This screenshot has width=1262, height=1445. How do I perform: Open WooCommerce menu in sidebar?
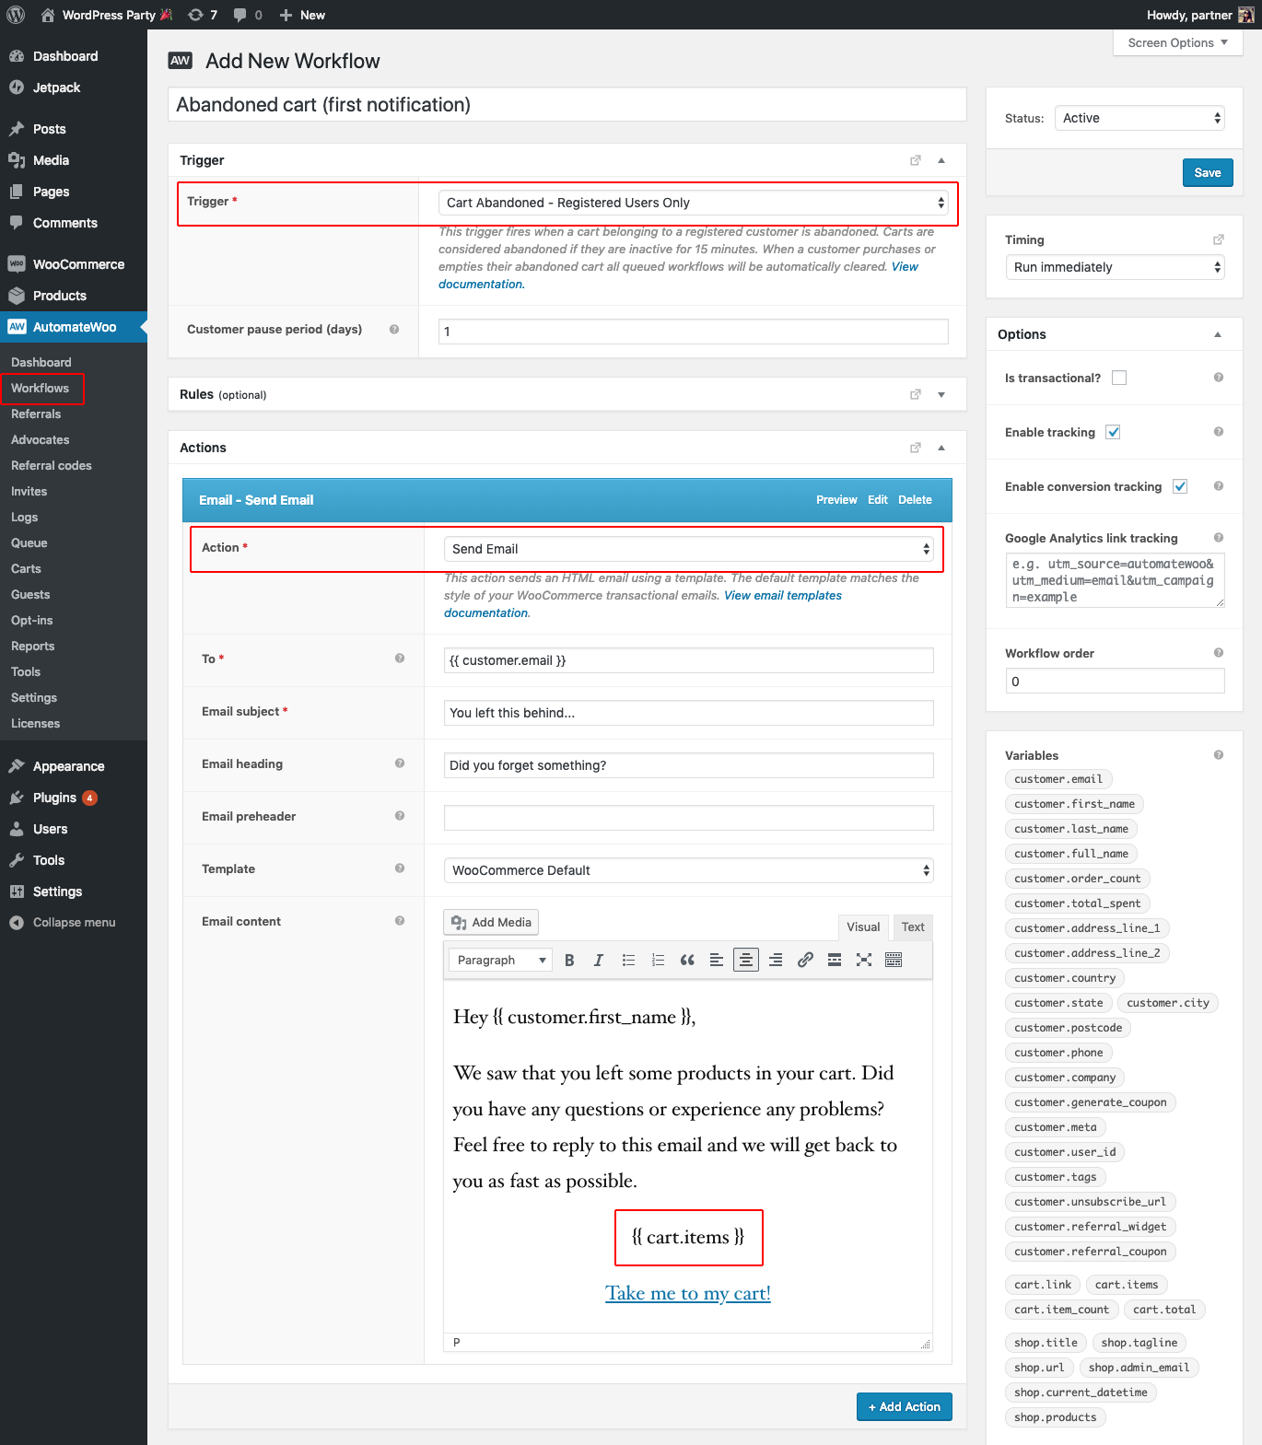(74, 264)
